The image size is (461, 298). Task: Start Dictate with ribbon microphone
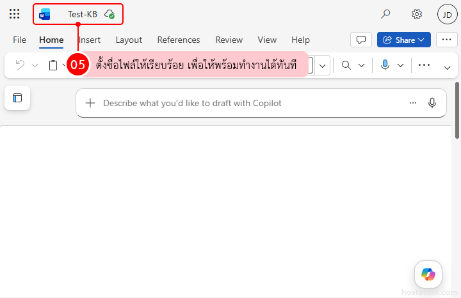pyautogui.click(x=385, y=65)
